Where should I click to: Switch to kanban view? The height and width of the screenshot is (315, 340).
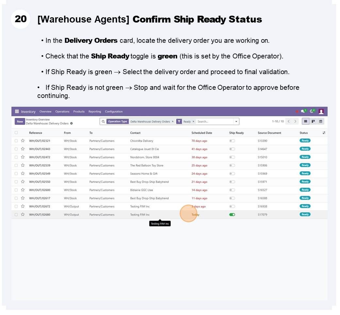coord(313,121)
